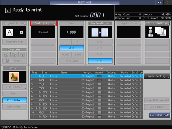
Task: Select tray 7 A3 paper row
Action: pyautogui.click(x=87, y=100)
